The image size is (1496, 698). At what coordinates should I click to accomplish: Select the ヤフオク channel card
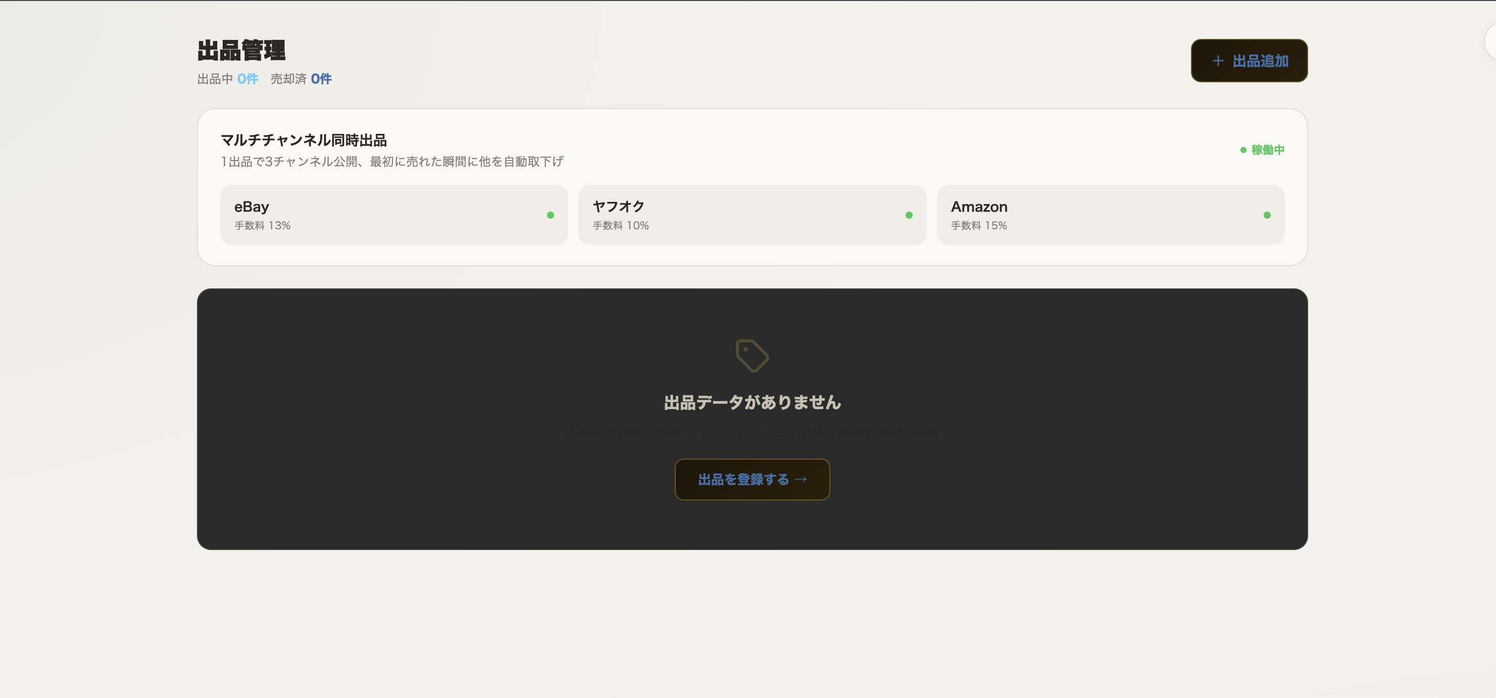tap(752, 215)
